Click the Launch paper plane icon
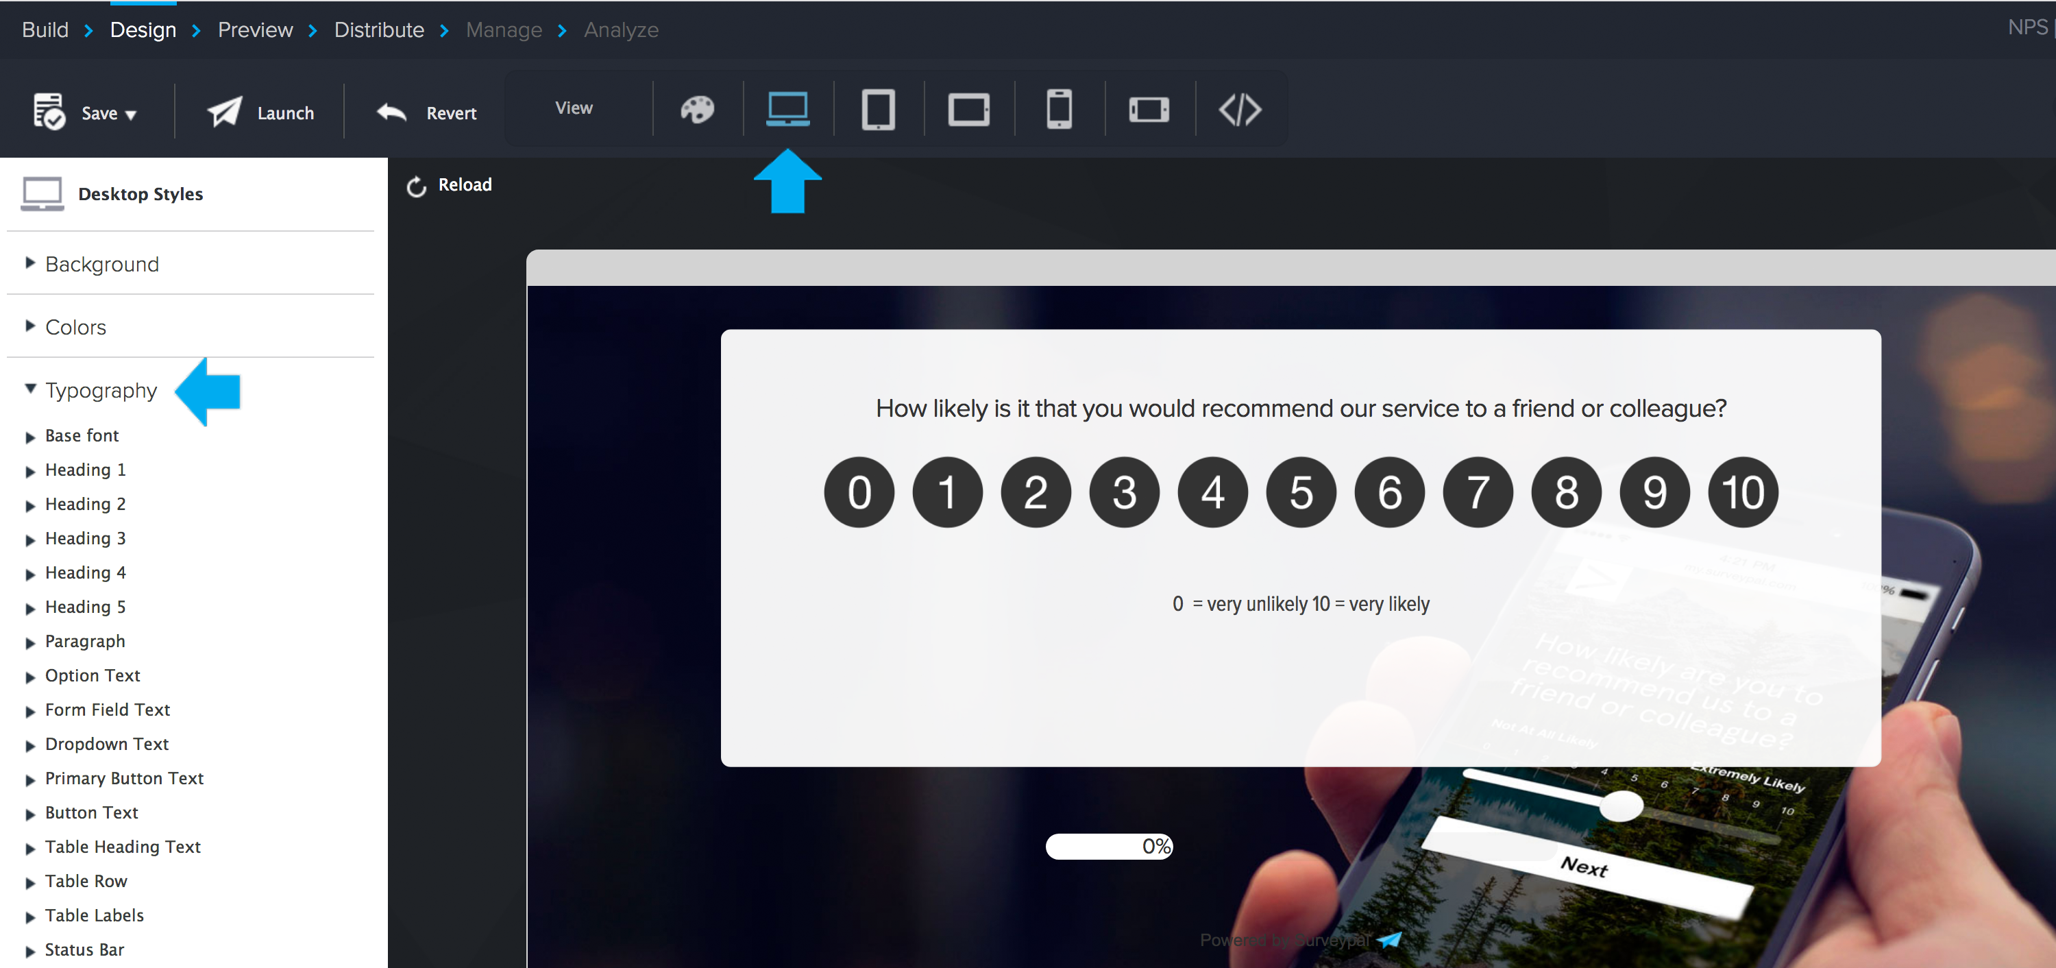 pos(224,111)
